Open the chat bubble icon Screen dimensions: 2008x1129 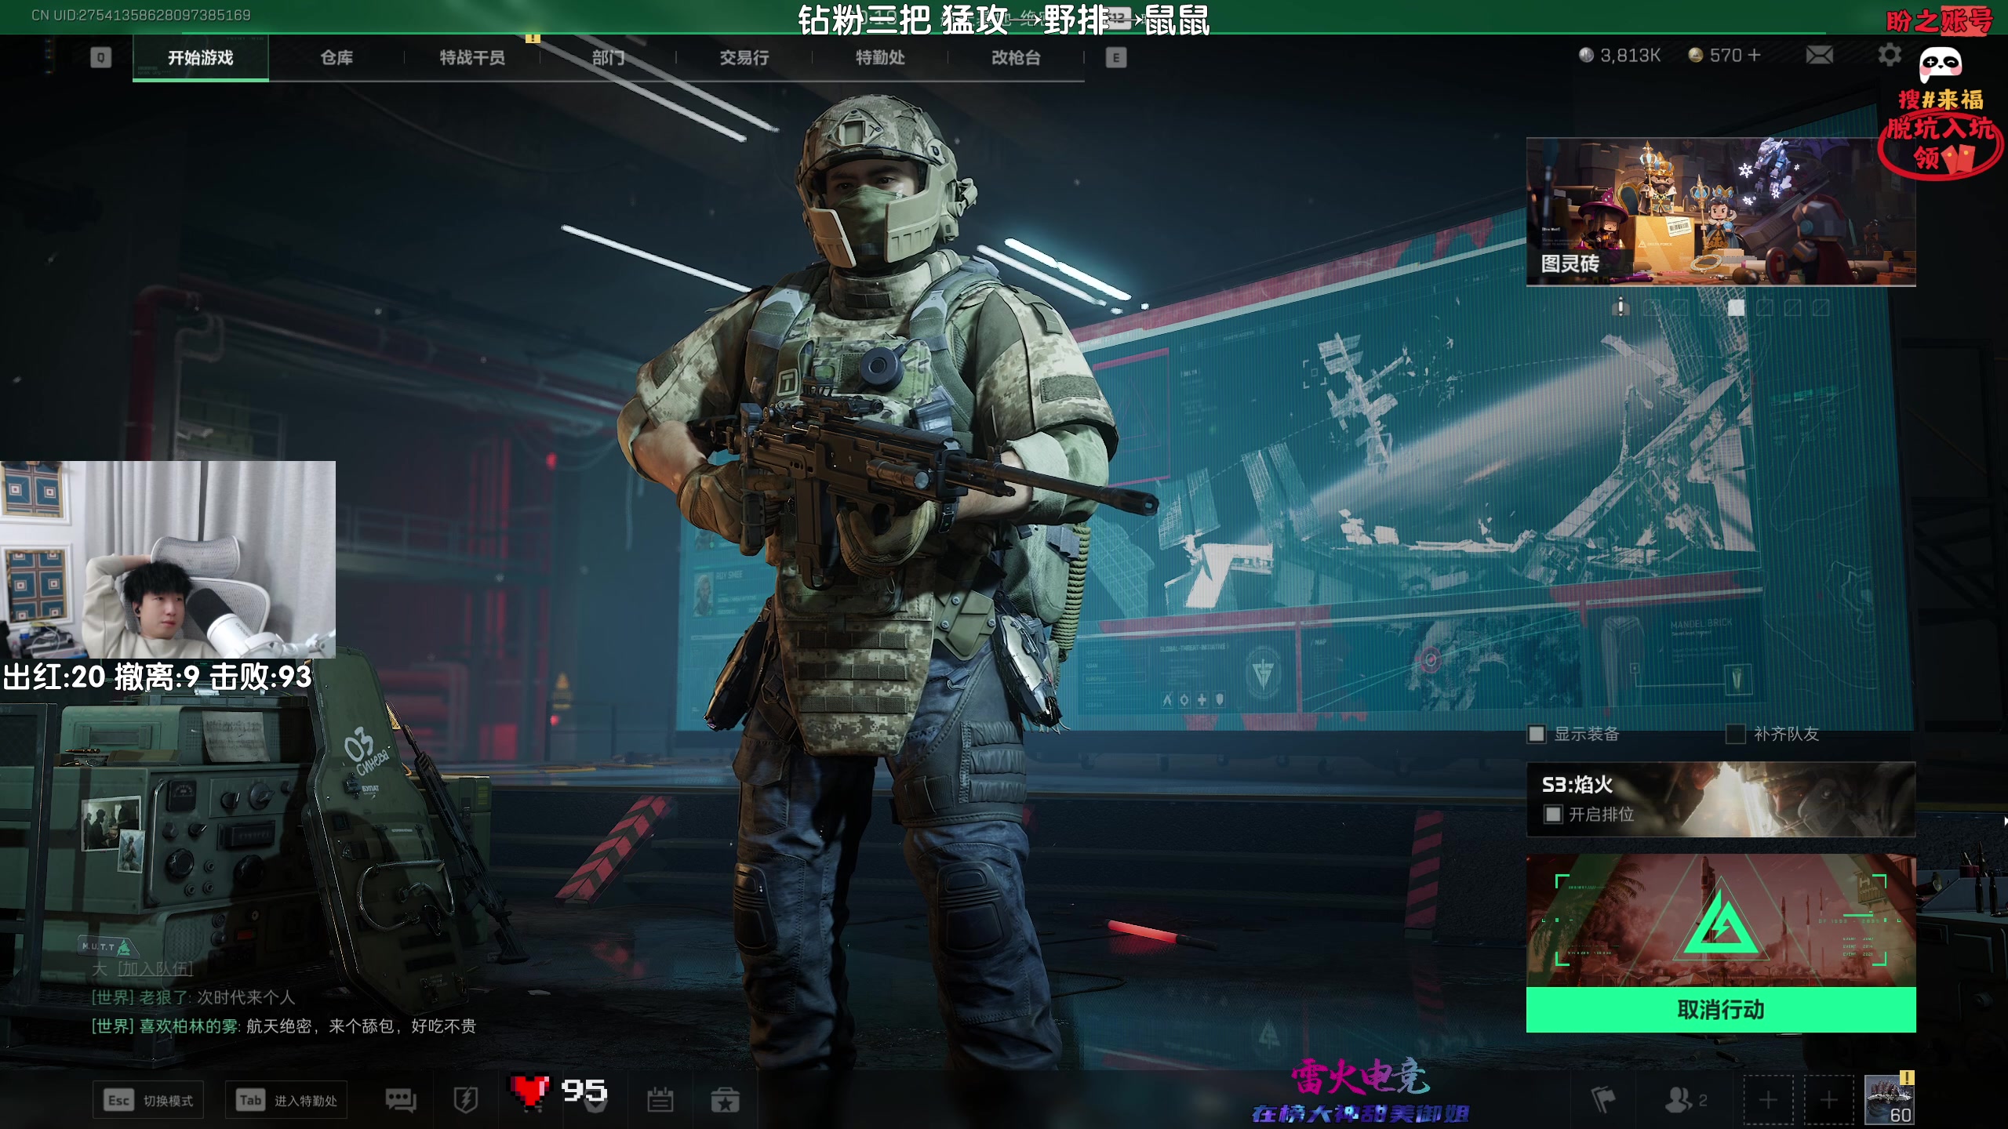point(401,1100)
